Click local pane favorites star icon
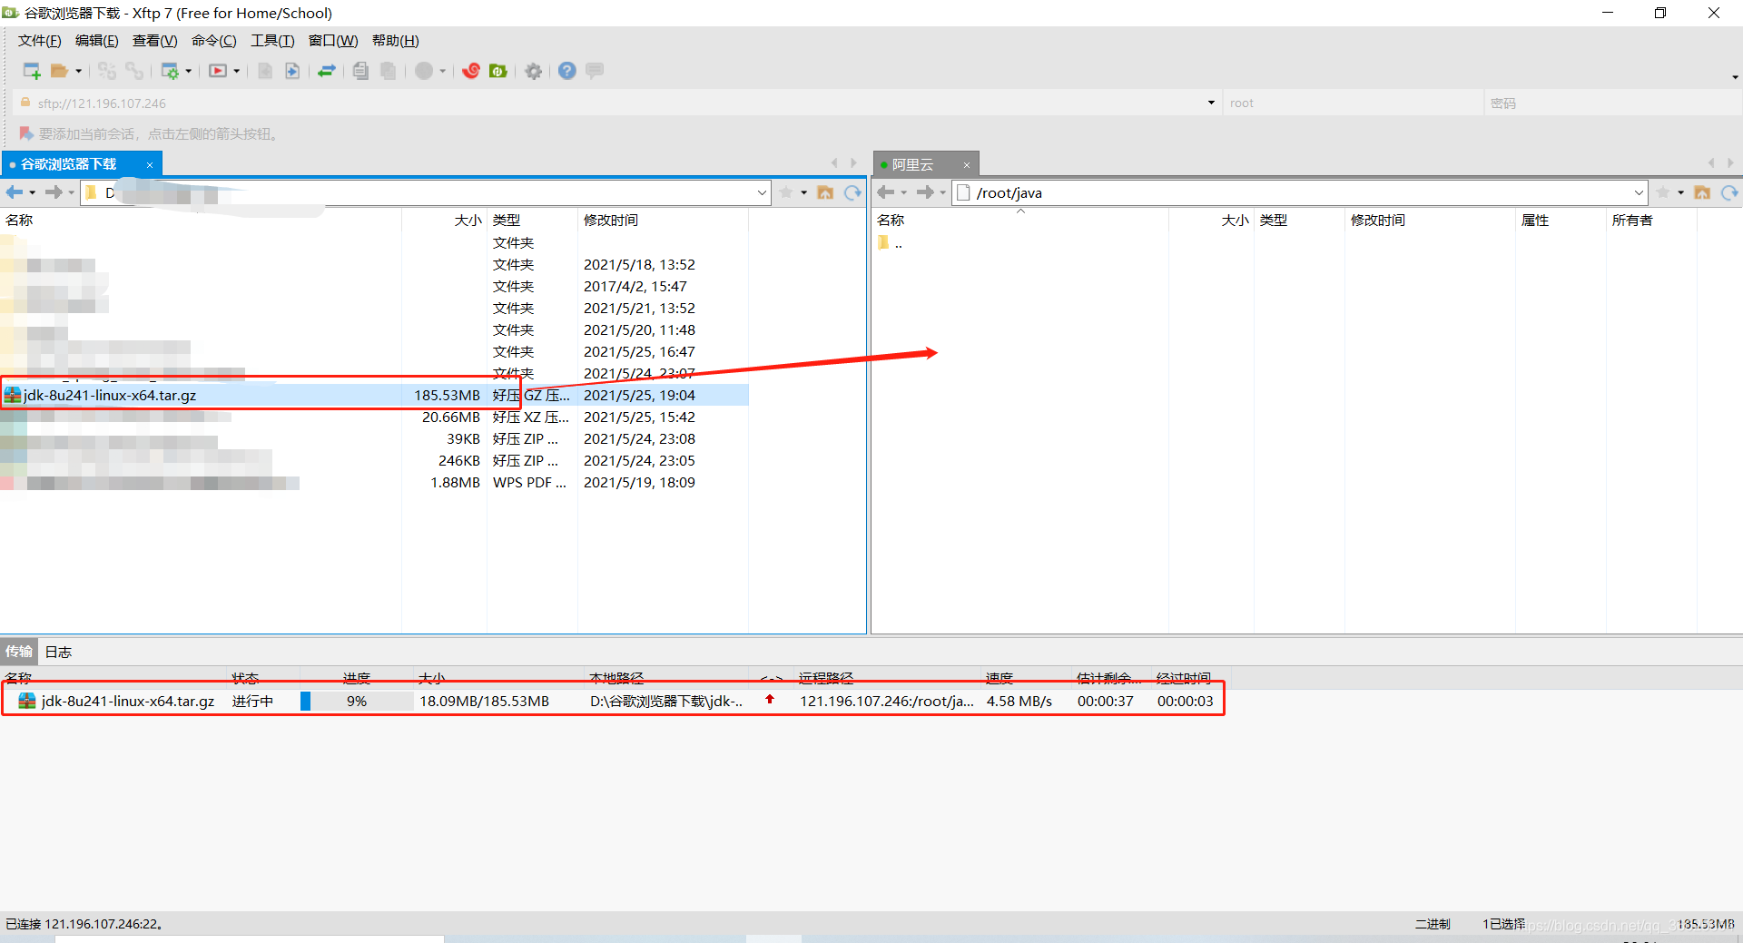 (786, 192)
